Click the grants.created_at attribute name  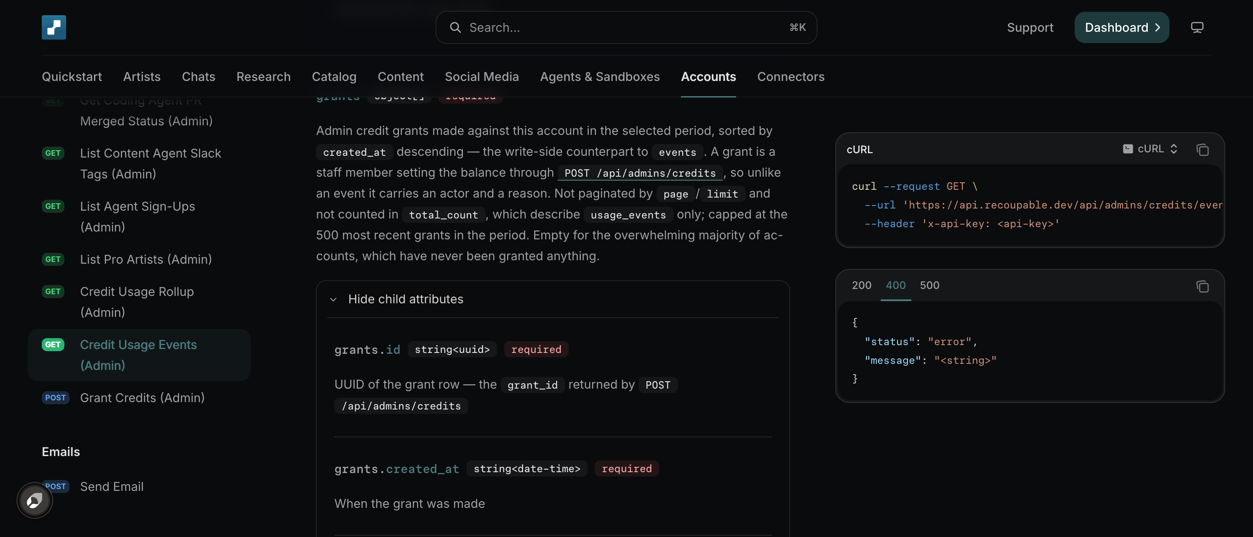click(x=396, y=468)
